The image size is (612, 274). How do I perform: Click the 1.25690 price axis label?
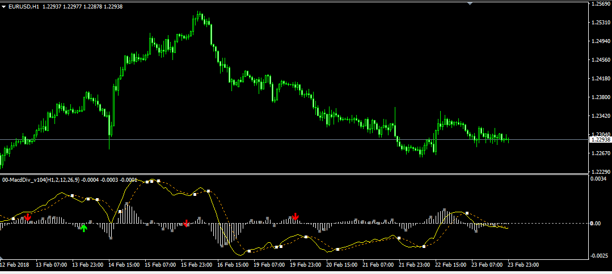pyautogui.click(x=600, y=4)
